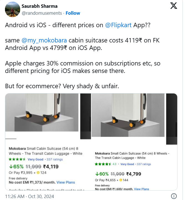Click the 337 ratings text on left
This screenshot has height=200, width=185.
[x=55, y=160]
